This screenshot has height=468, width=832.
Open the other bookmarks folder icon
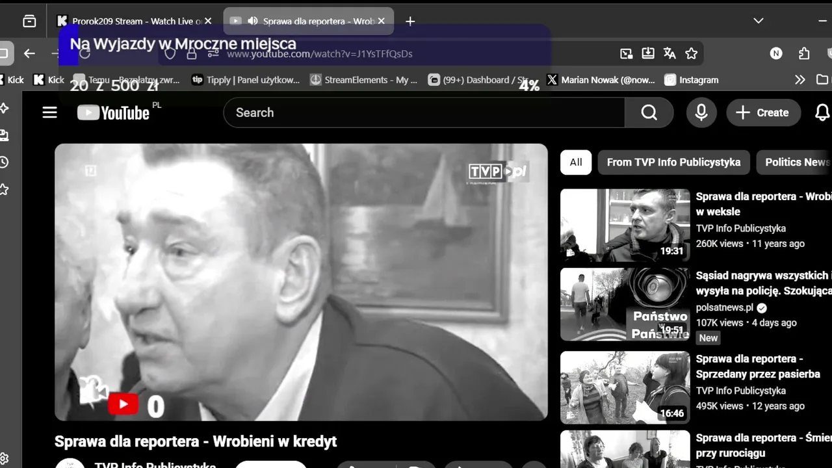pos(822,80)
